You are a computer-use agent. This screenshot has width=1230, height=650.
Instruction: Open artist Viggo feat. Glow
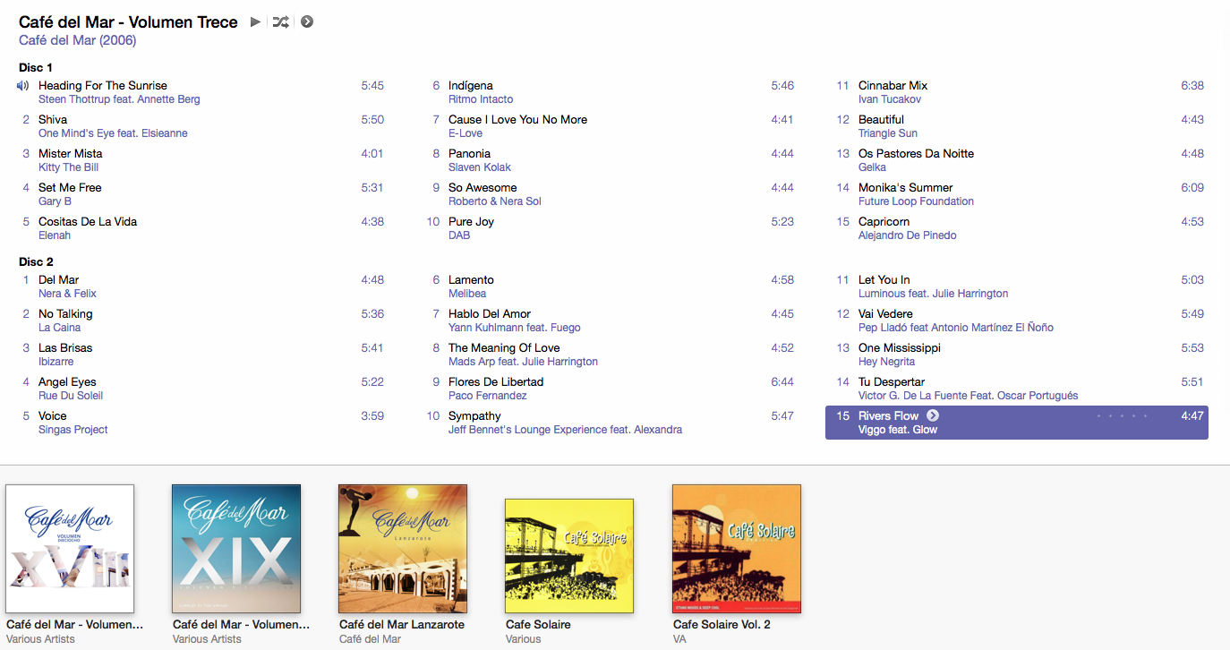coord(898,430)
